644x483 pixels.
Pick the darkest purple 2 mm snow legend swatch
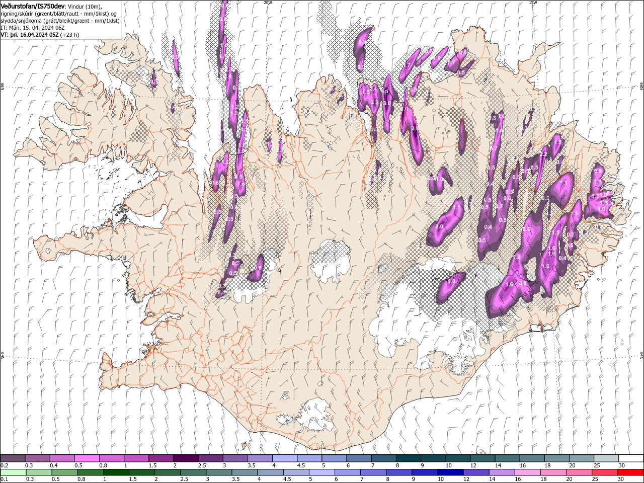(186, 458)
